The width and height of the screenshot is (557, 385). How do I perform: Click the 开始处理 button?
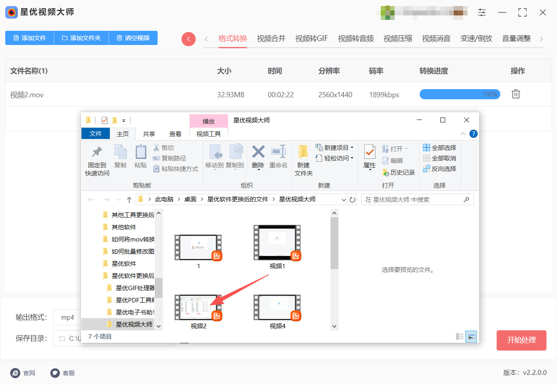coord(521,340)
